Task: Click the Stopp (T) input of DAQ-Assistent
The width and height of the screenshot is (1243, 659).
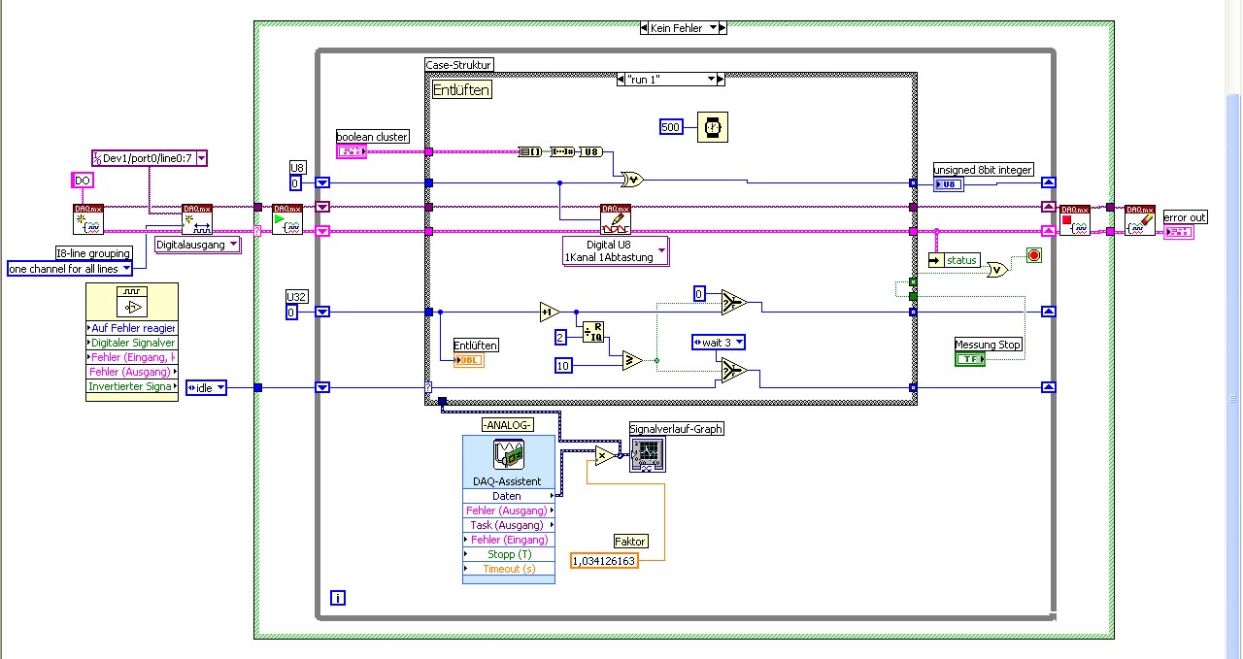Action: [x=509, y=554]
